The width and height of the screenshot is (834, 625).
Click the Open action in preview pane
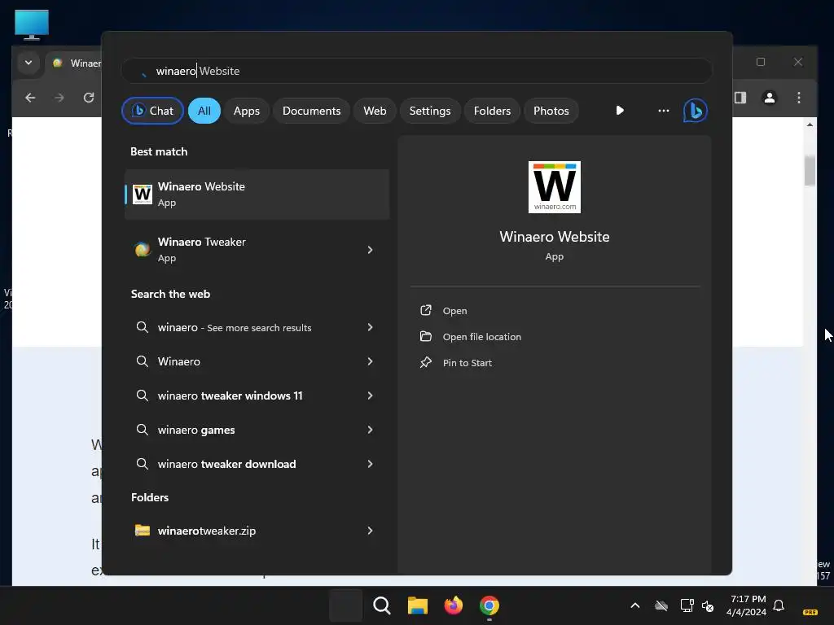(454, 311)
